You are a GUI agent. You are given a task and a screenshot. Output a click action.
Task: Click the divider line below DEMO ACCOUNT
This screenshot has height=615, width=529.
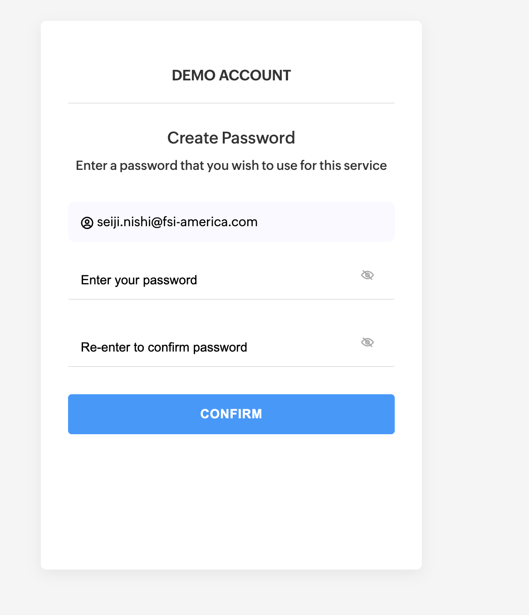pyautogui.click(x=231, y=103)
